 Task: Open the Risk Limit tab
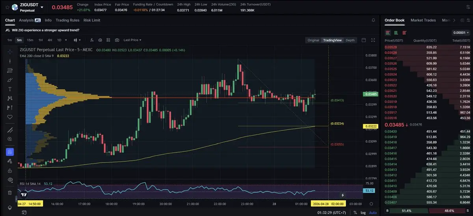click(92, 20)
